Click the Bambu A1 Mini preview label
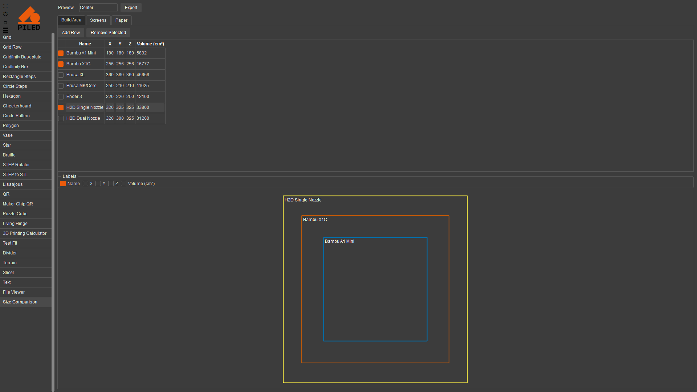Image resolution: width=697 pixels, height=392 pixels. point(339,241)
